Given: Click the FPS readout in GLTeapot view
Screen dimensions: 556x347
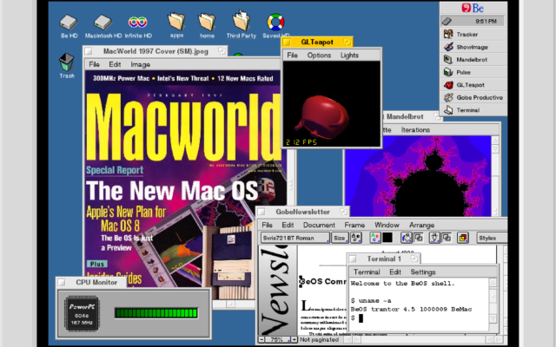Looking at the screenshot, I should (301, 142).
